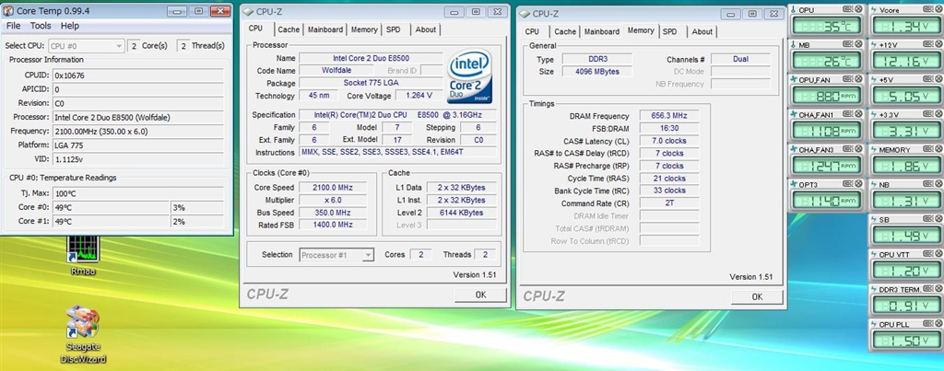This screenshot has height=371, width=944.
Task: Click FSB:DRAM value '16:30'
Action: [x=669, y=128]
